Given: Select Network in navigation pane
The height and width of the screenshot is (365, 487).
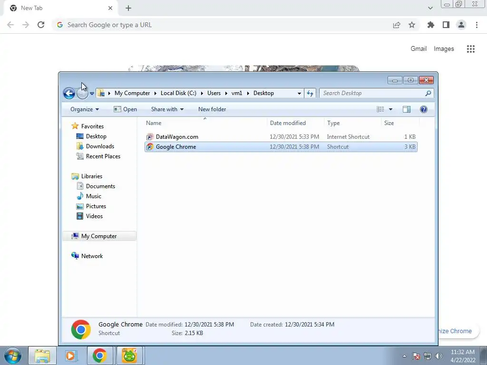Looking at the screenshot, I should (92, 256).
